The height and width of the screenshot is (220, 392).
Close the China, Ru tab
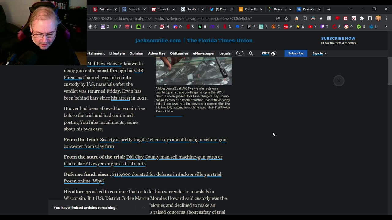[x=261, y=9]
